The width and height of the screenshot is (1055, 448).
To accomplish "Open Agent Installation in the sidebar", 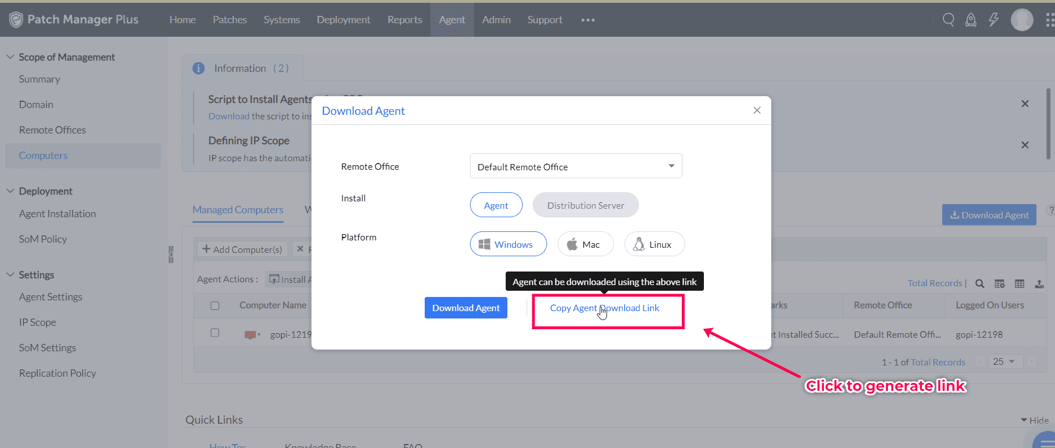I will [x=58, y=214].
